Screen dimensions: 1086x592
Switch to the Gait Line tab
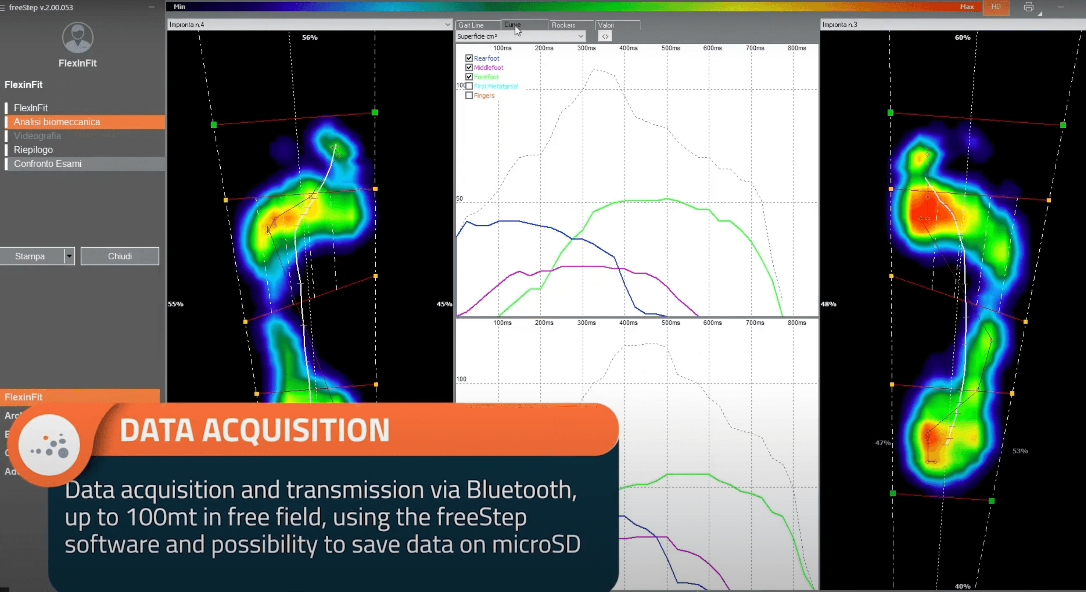click(471, 25)
